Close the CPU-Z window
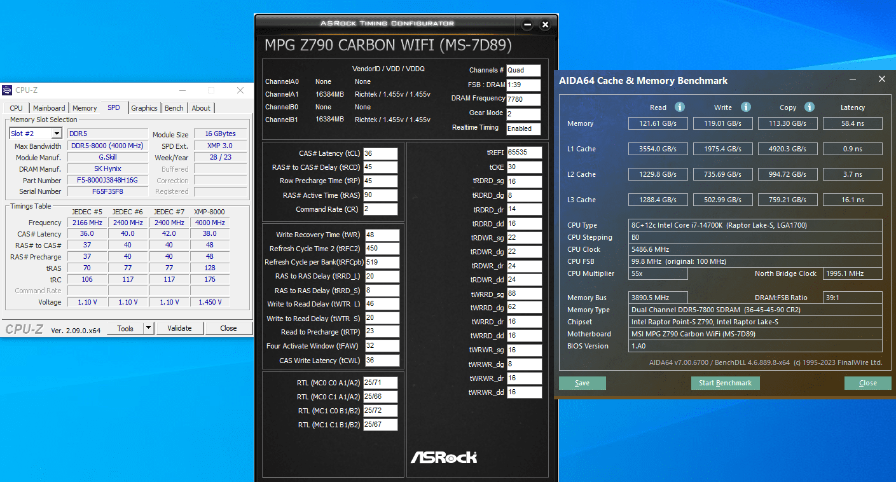 coord(240,90)
